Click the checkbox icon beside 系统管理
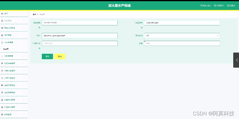Image resolution: width=239 pixels, height=119 pixels. [x=2, y=114]
